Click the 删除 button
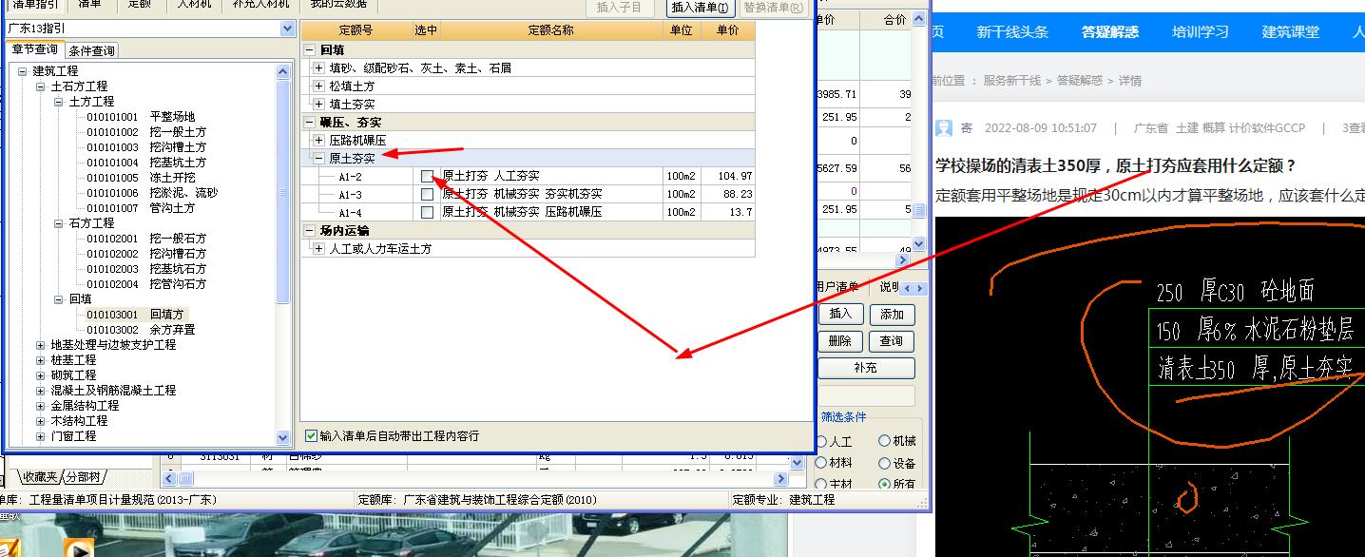The image size is (1365, 557). (840, 340)
